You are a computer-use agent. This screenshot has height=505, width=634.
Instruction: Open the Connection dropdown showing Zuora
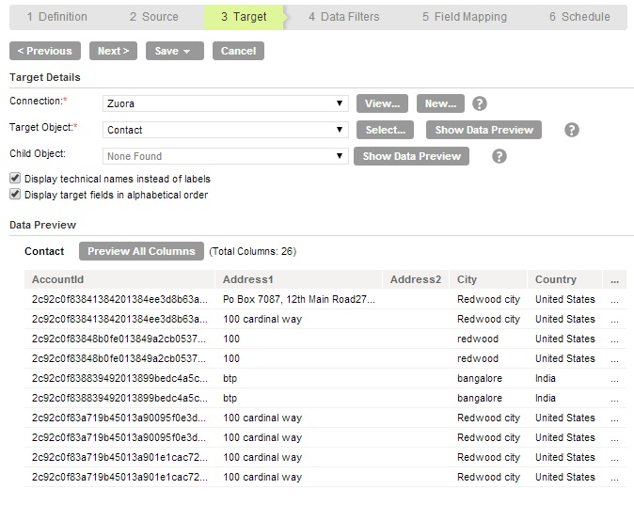[x=225, y=103]
